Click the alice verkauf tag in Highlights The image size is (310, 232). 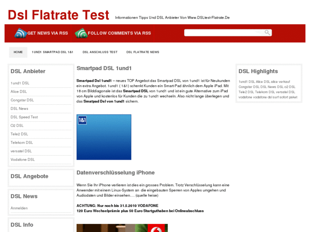click(x=280, y=82)
